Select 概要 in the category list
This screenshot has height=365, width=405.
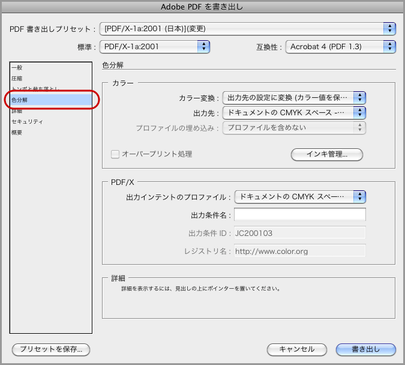point(51,132)
